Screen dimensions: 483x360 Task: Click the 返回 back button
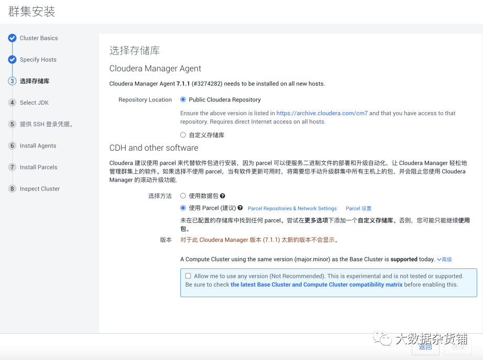pyautogui.click(x=425, y=347)
